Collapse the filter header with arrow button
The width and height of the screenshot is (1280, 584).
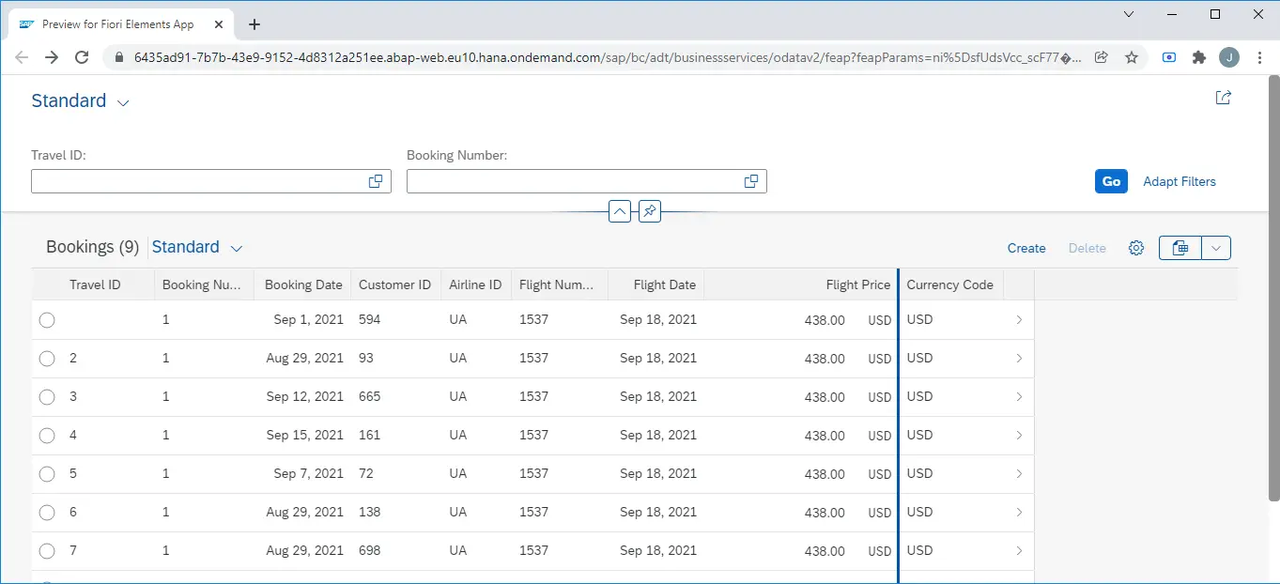pos(620,212)
